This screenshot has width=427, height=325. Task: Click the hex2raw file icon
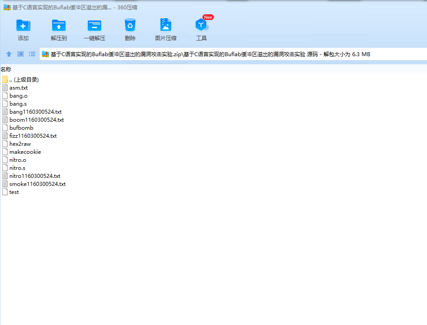click(5, 144)
